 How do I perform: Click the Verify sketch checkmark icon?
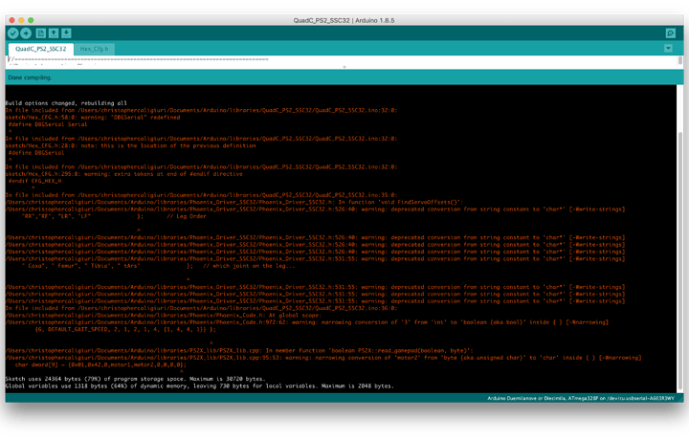point(13,33)
